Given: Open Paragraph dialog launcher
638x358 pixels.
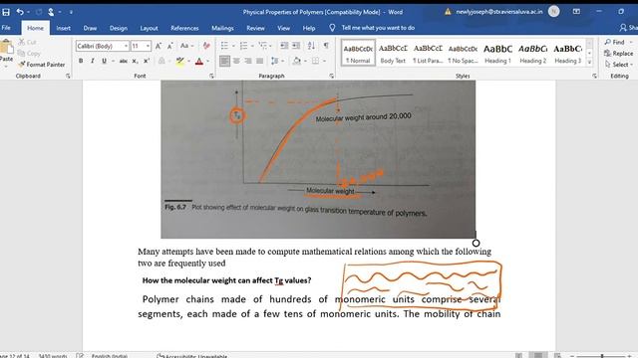Looking at the screenshot, I should [x=332, y=76].
